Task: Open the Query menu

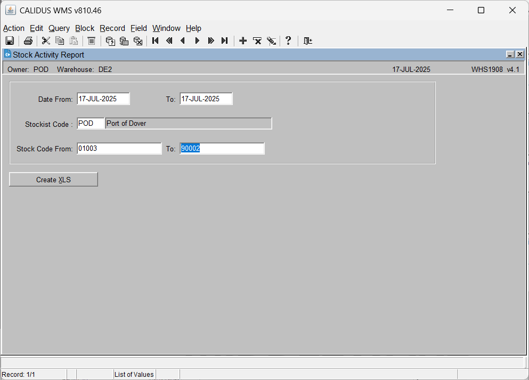Action: point(59,28)
